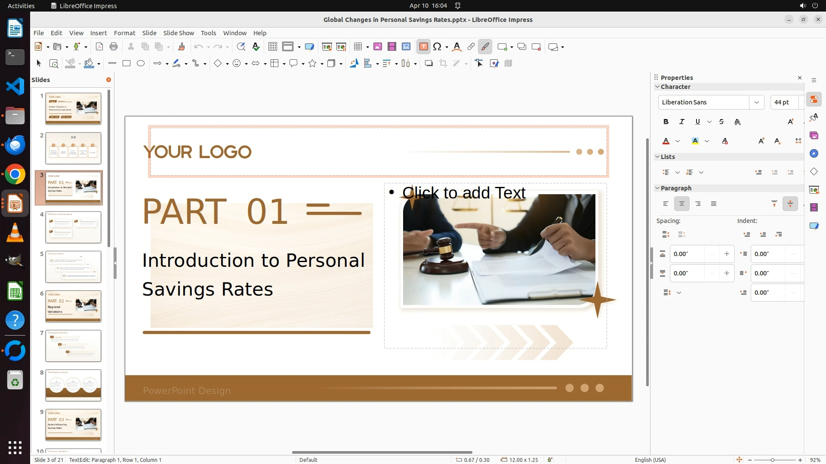Screen dimensions: 826x464
Task: Open the Gallery sidebar panel icon
Action: click(814, 136)
